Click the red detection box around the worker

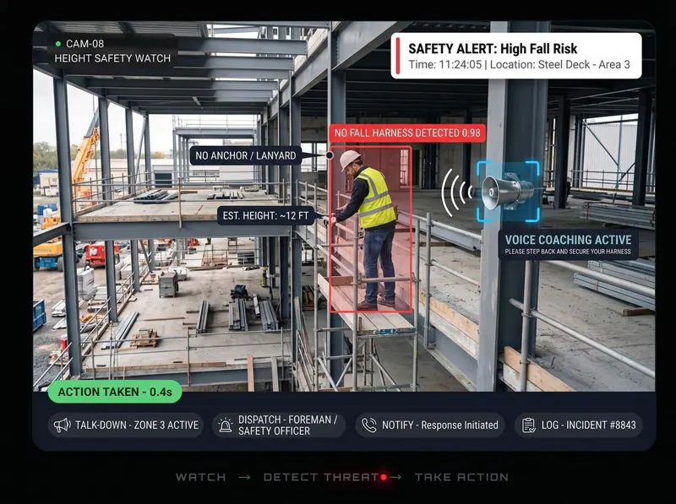[x=370, y=229]
